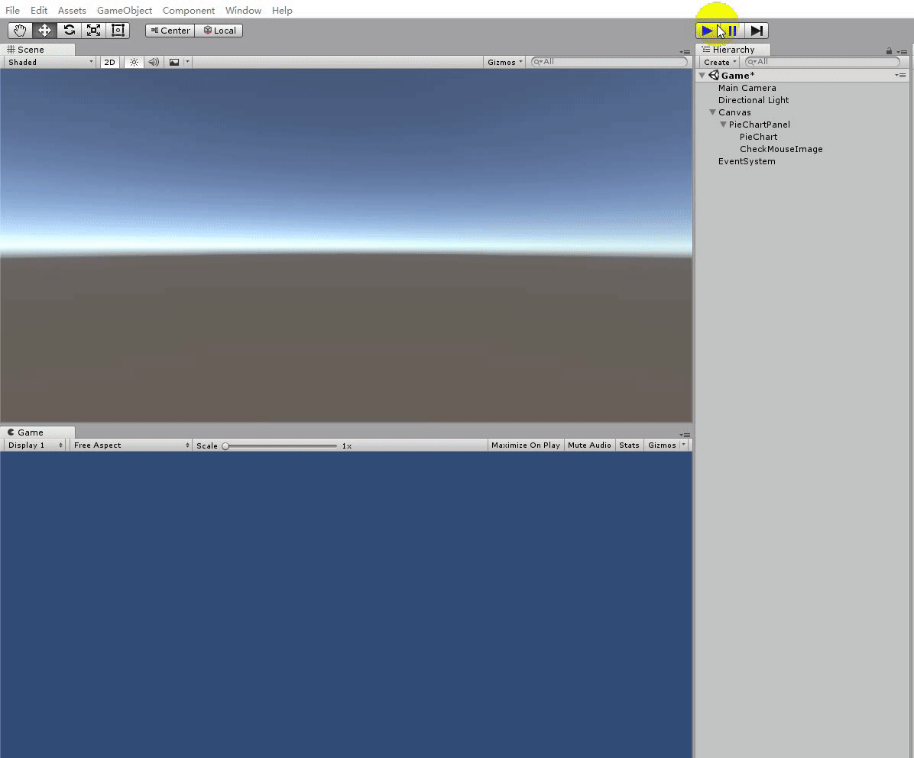Select the Scale tool
Screen dimensions: 914x758
click(x=93, y=31)
